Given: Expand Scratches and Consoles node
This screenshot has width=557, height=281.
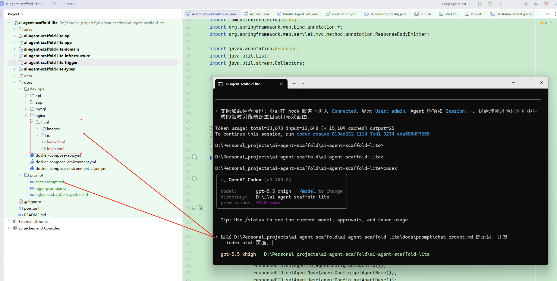Looking at the screenshot, I should [x=8, y=228].
